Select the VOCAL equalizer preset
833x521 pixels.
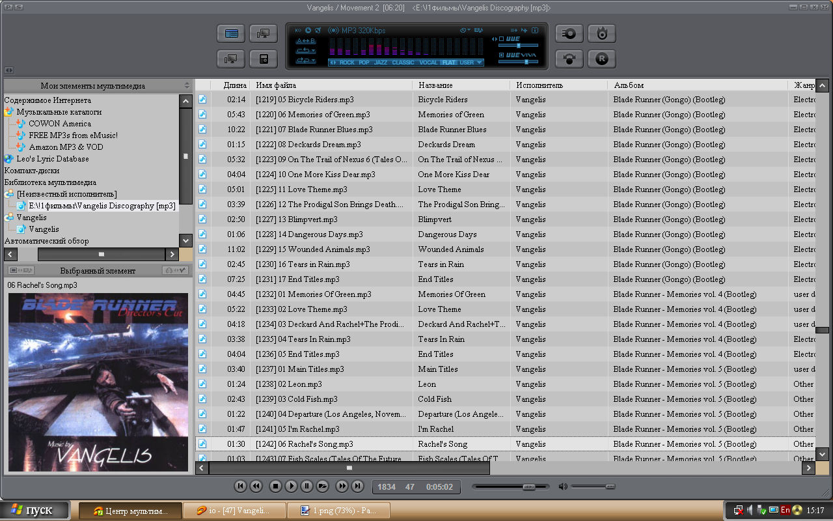[x=428, y=63]
